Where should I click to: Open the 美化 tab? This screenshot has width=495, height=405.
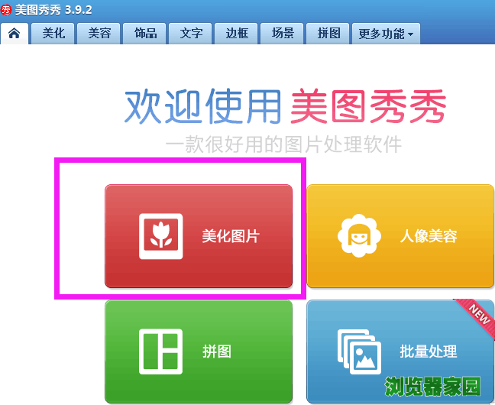point(53,33)
